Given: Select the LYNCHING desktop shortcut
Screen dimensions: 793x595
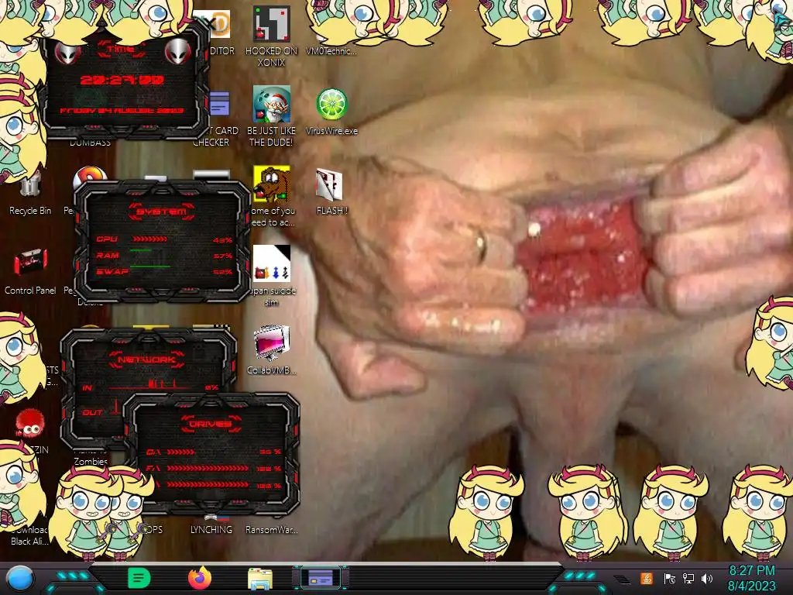Looking at the screenshot, I should pyautogui.click(x=211, y=530).
